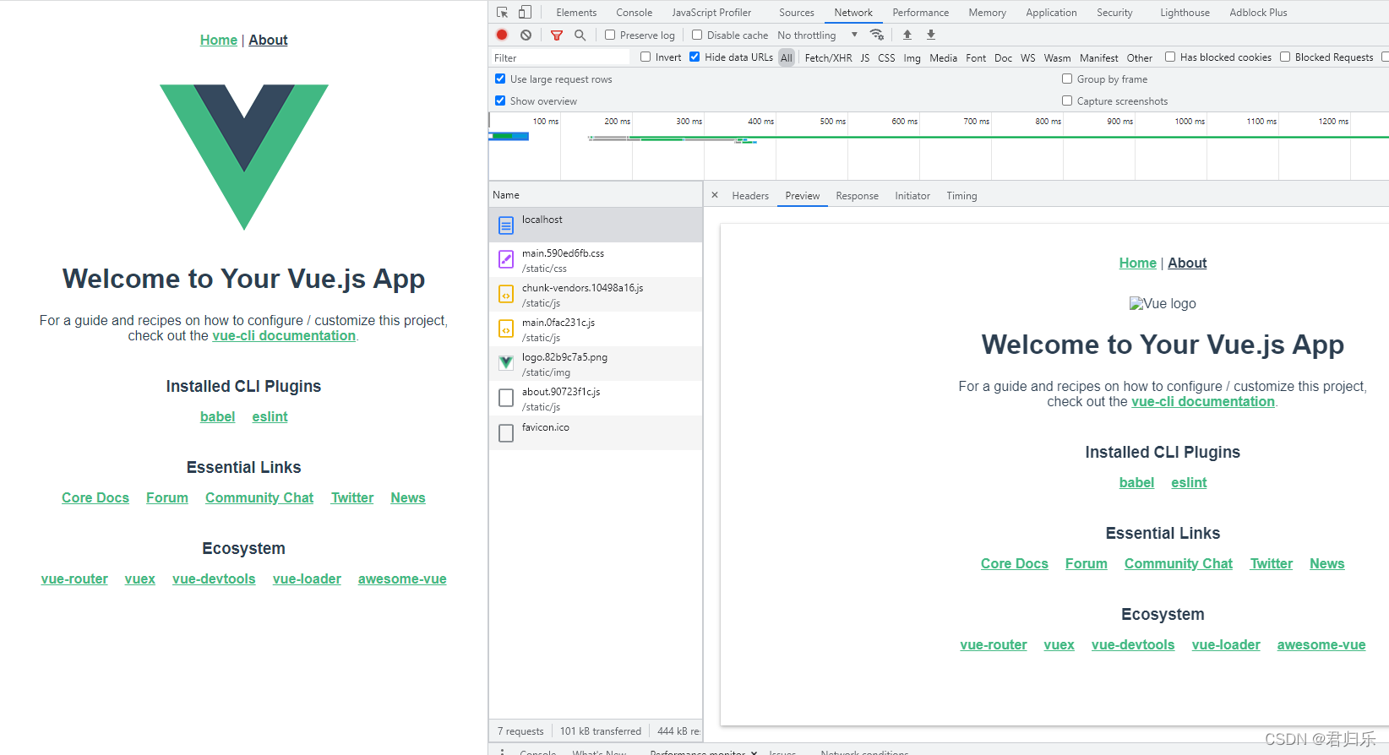This screenshot has height=755, width=1389.
Task: Click the logo.82b9c7a5.png image thumbnail icon
Action: click(506, 363)
